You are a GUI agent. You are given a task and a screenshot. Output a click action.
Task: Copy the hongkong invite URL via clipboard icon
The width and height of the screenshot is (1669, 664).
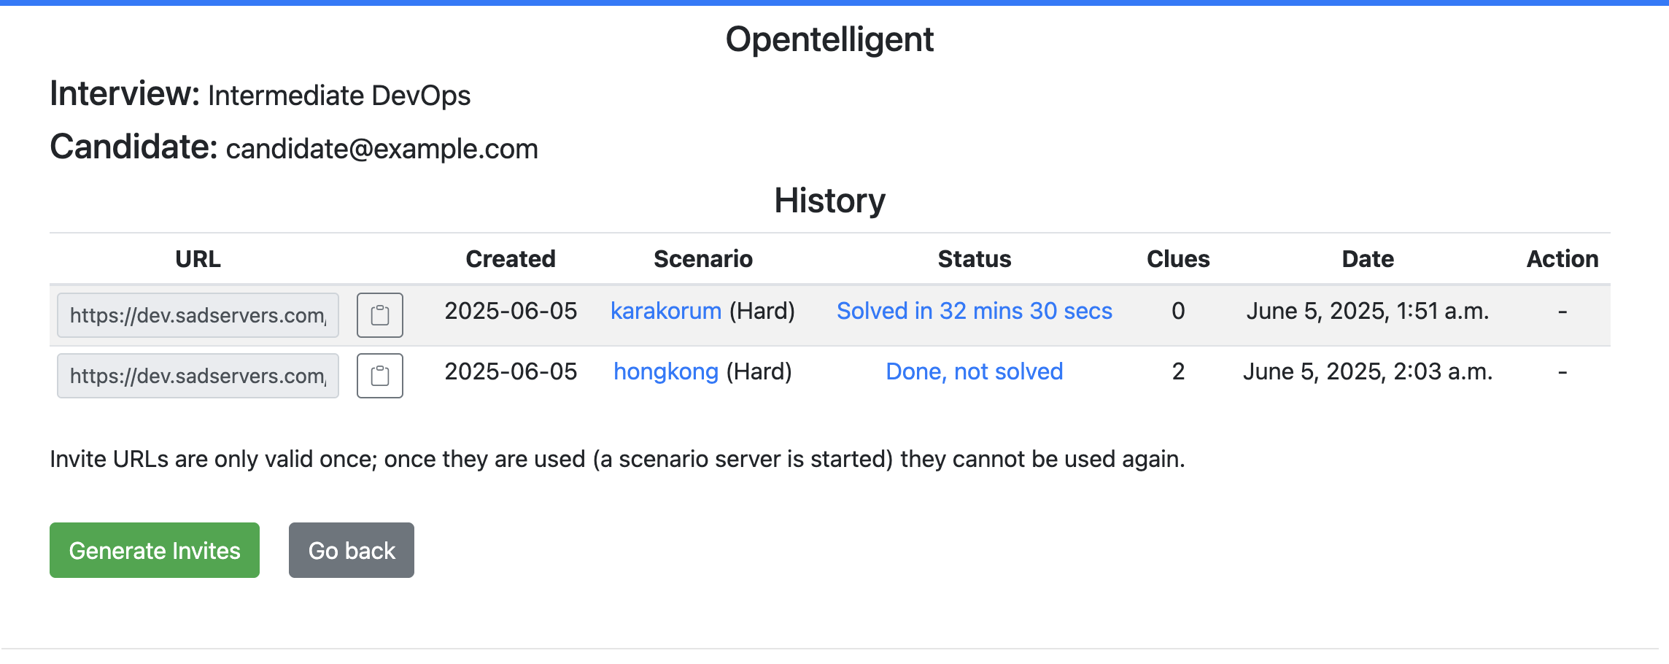(379, 376)
